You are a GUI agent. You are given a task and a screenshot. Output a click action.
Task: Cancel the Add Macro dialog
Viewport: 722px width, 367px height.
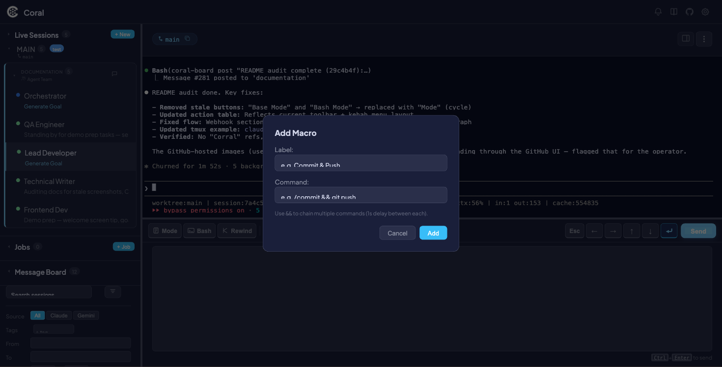(397, 233)
